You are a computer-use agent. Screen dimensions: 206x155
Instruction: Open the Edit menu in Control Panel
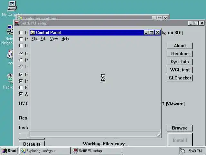pos(43,39)
